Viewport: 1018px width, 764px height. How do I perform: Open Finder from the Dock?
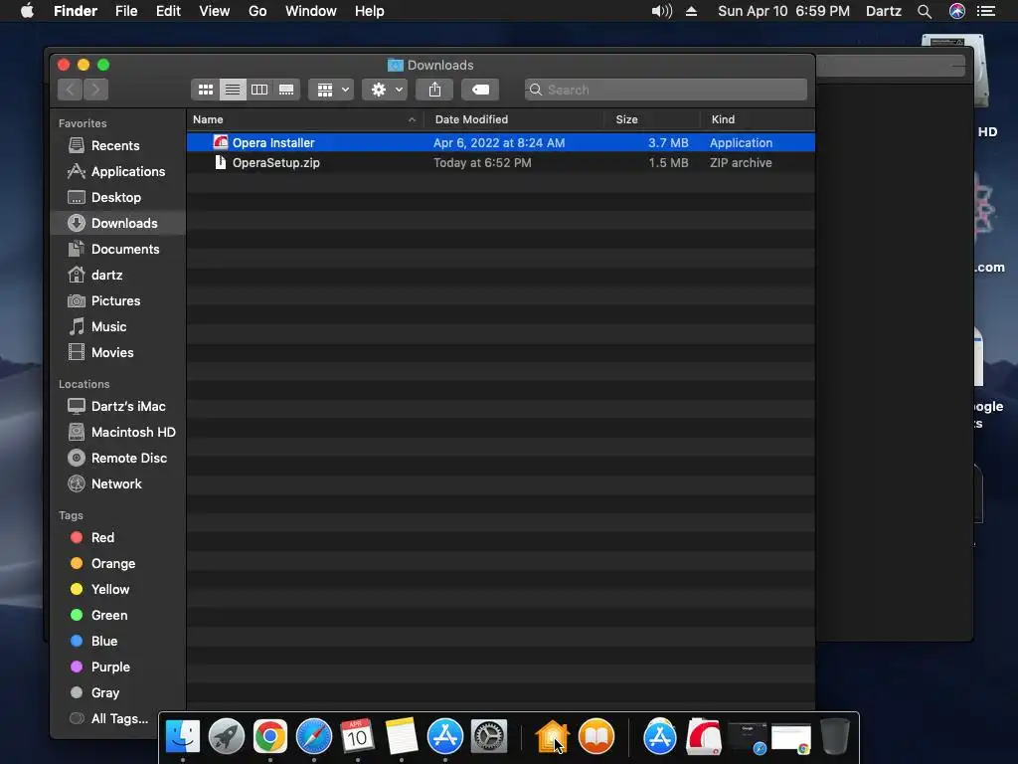coord(183,736)
